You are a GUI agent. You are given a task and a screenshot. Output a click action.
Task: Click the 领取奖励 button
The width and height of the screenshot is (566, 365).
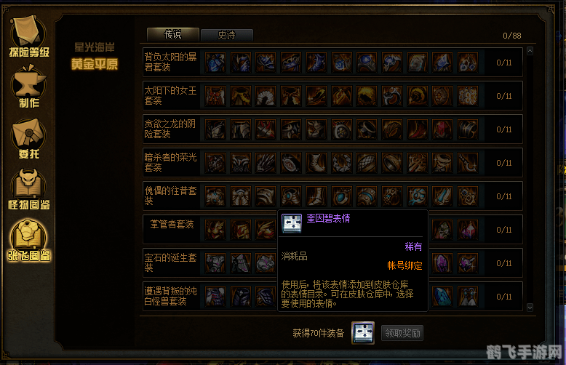[402, 333]
